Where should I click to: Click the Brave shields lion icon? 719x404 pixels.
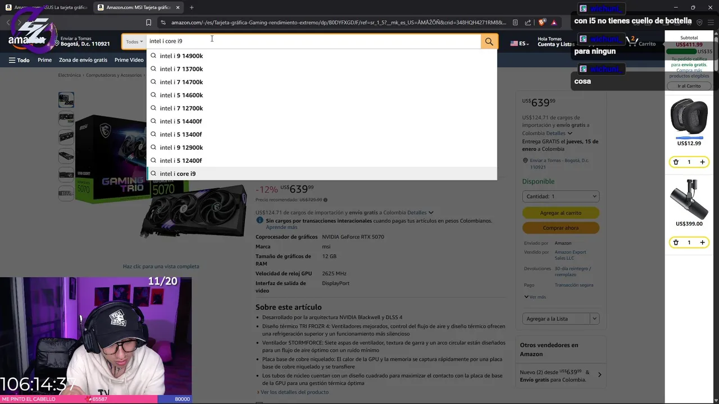[541, 22]
